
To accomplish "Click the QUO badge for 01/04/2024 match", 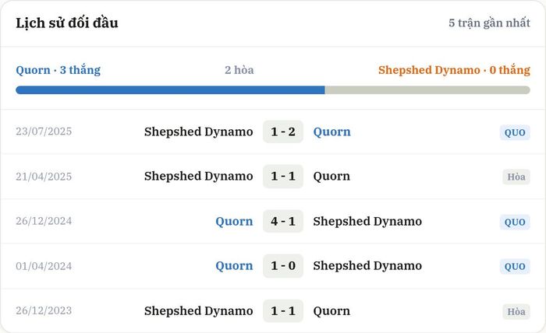I will [515, 266].
